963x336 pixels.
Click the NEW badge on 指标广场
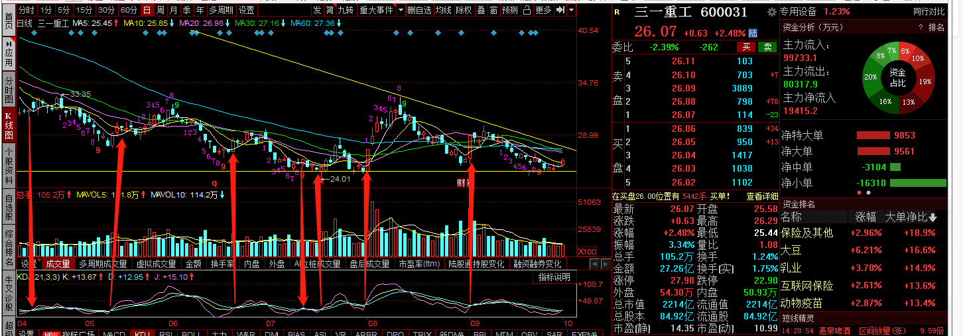(50, 333)
